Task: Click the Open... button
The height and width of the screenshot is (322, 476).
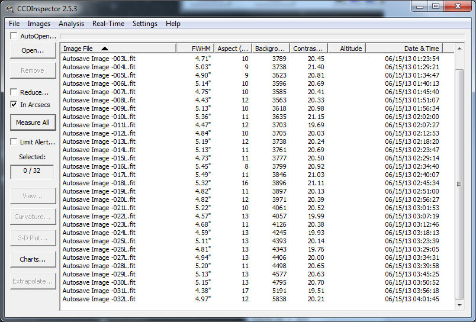Action: 33,50
